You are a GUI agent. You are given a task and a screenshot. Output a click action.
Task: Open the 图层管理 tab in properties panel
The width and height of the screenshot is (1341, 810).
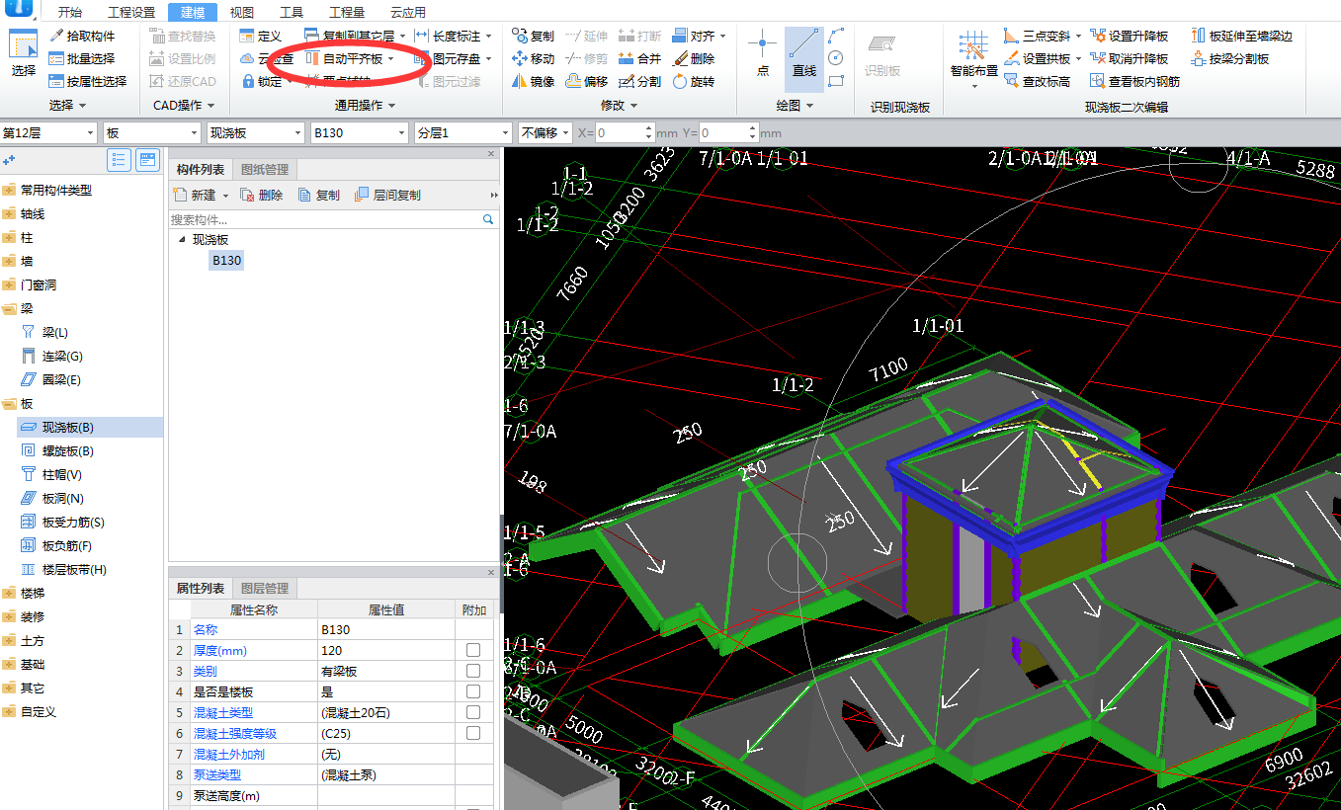tap(265, 589)
